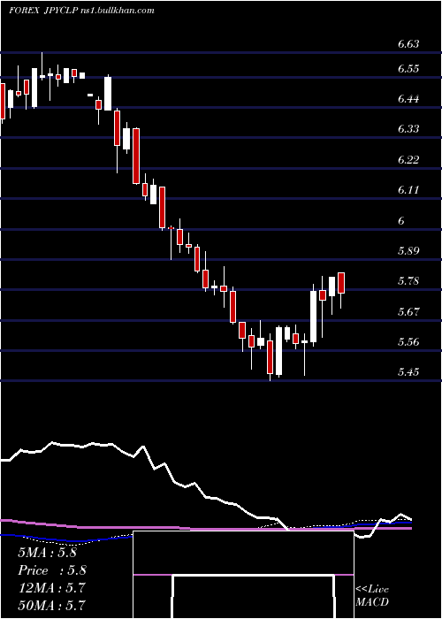Click the 5.45 price axis label
The image size is (442, 619).
(408, 372)
